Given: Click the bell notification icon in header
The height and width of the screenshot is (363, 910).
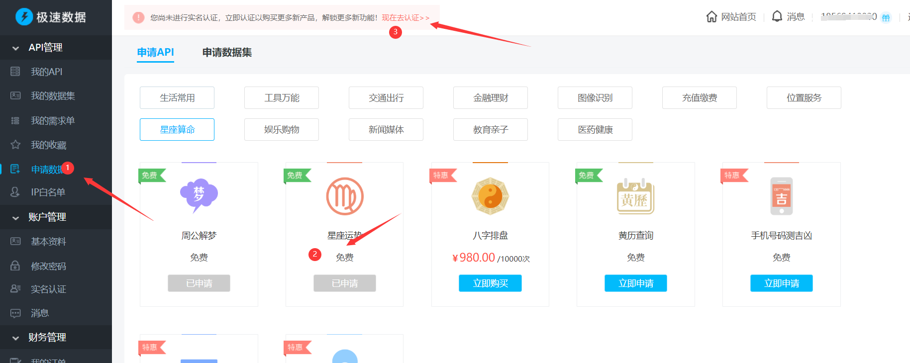Looking at the screenshot, I should (x=777, y=16).
